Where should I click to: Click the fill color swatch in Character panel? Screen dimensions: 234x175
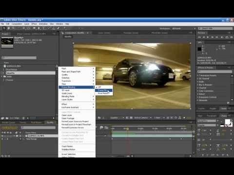(228, 122)
